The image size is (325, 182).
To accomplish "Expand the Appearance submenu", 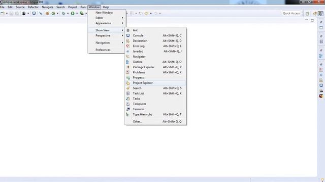I will [x=107, y=23].
